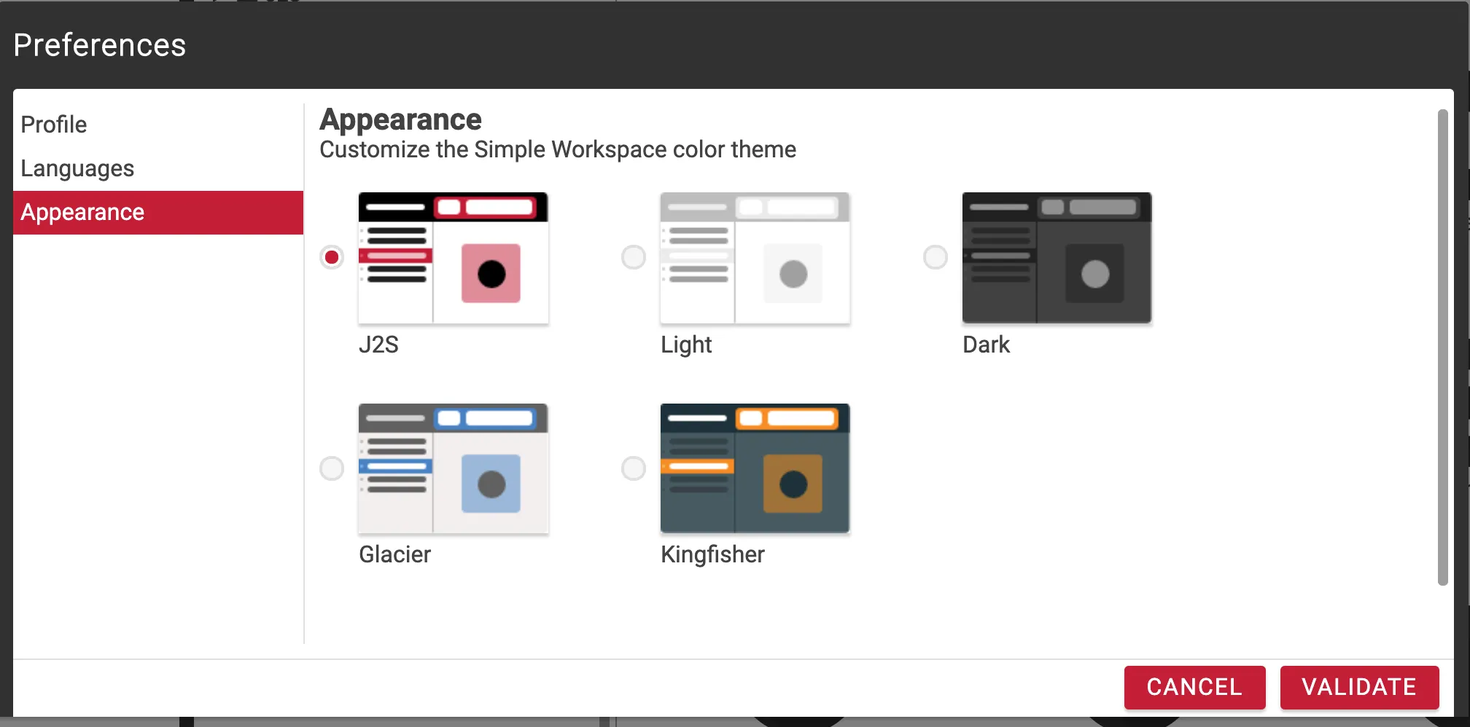
Task: Click the Dark theme label text
Action: (986, 345)
